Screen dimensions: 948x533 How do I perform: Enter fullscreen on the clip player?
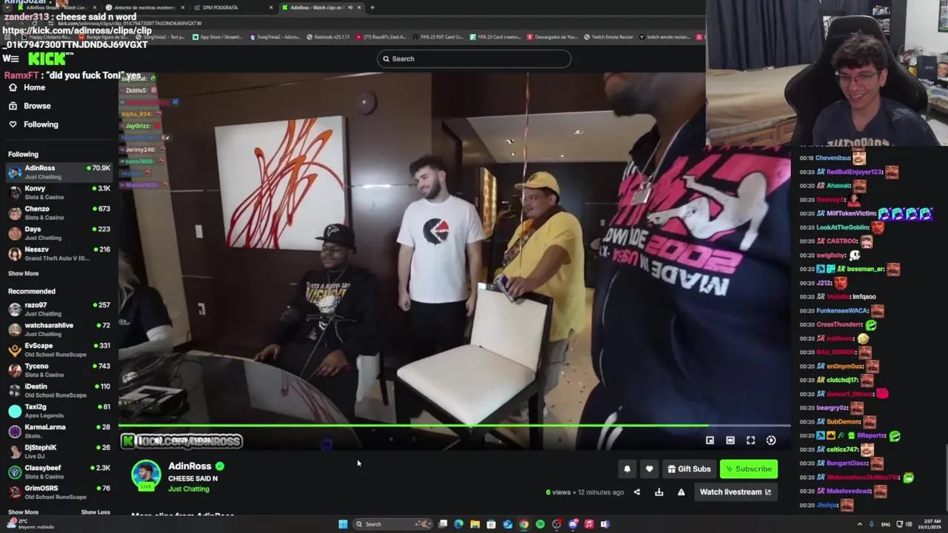(750, 440)
